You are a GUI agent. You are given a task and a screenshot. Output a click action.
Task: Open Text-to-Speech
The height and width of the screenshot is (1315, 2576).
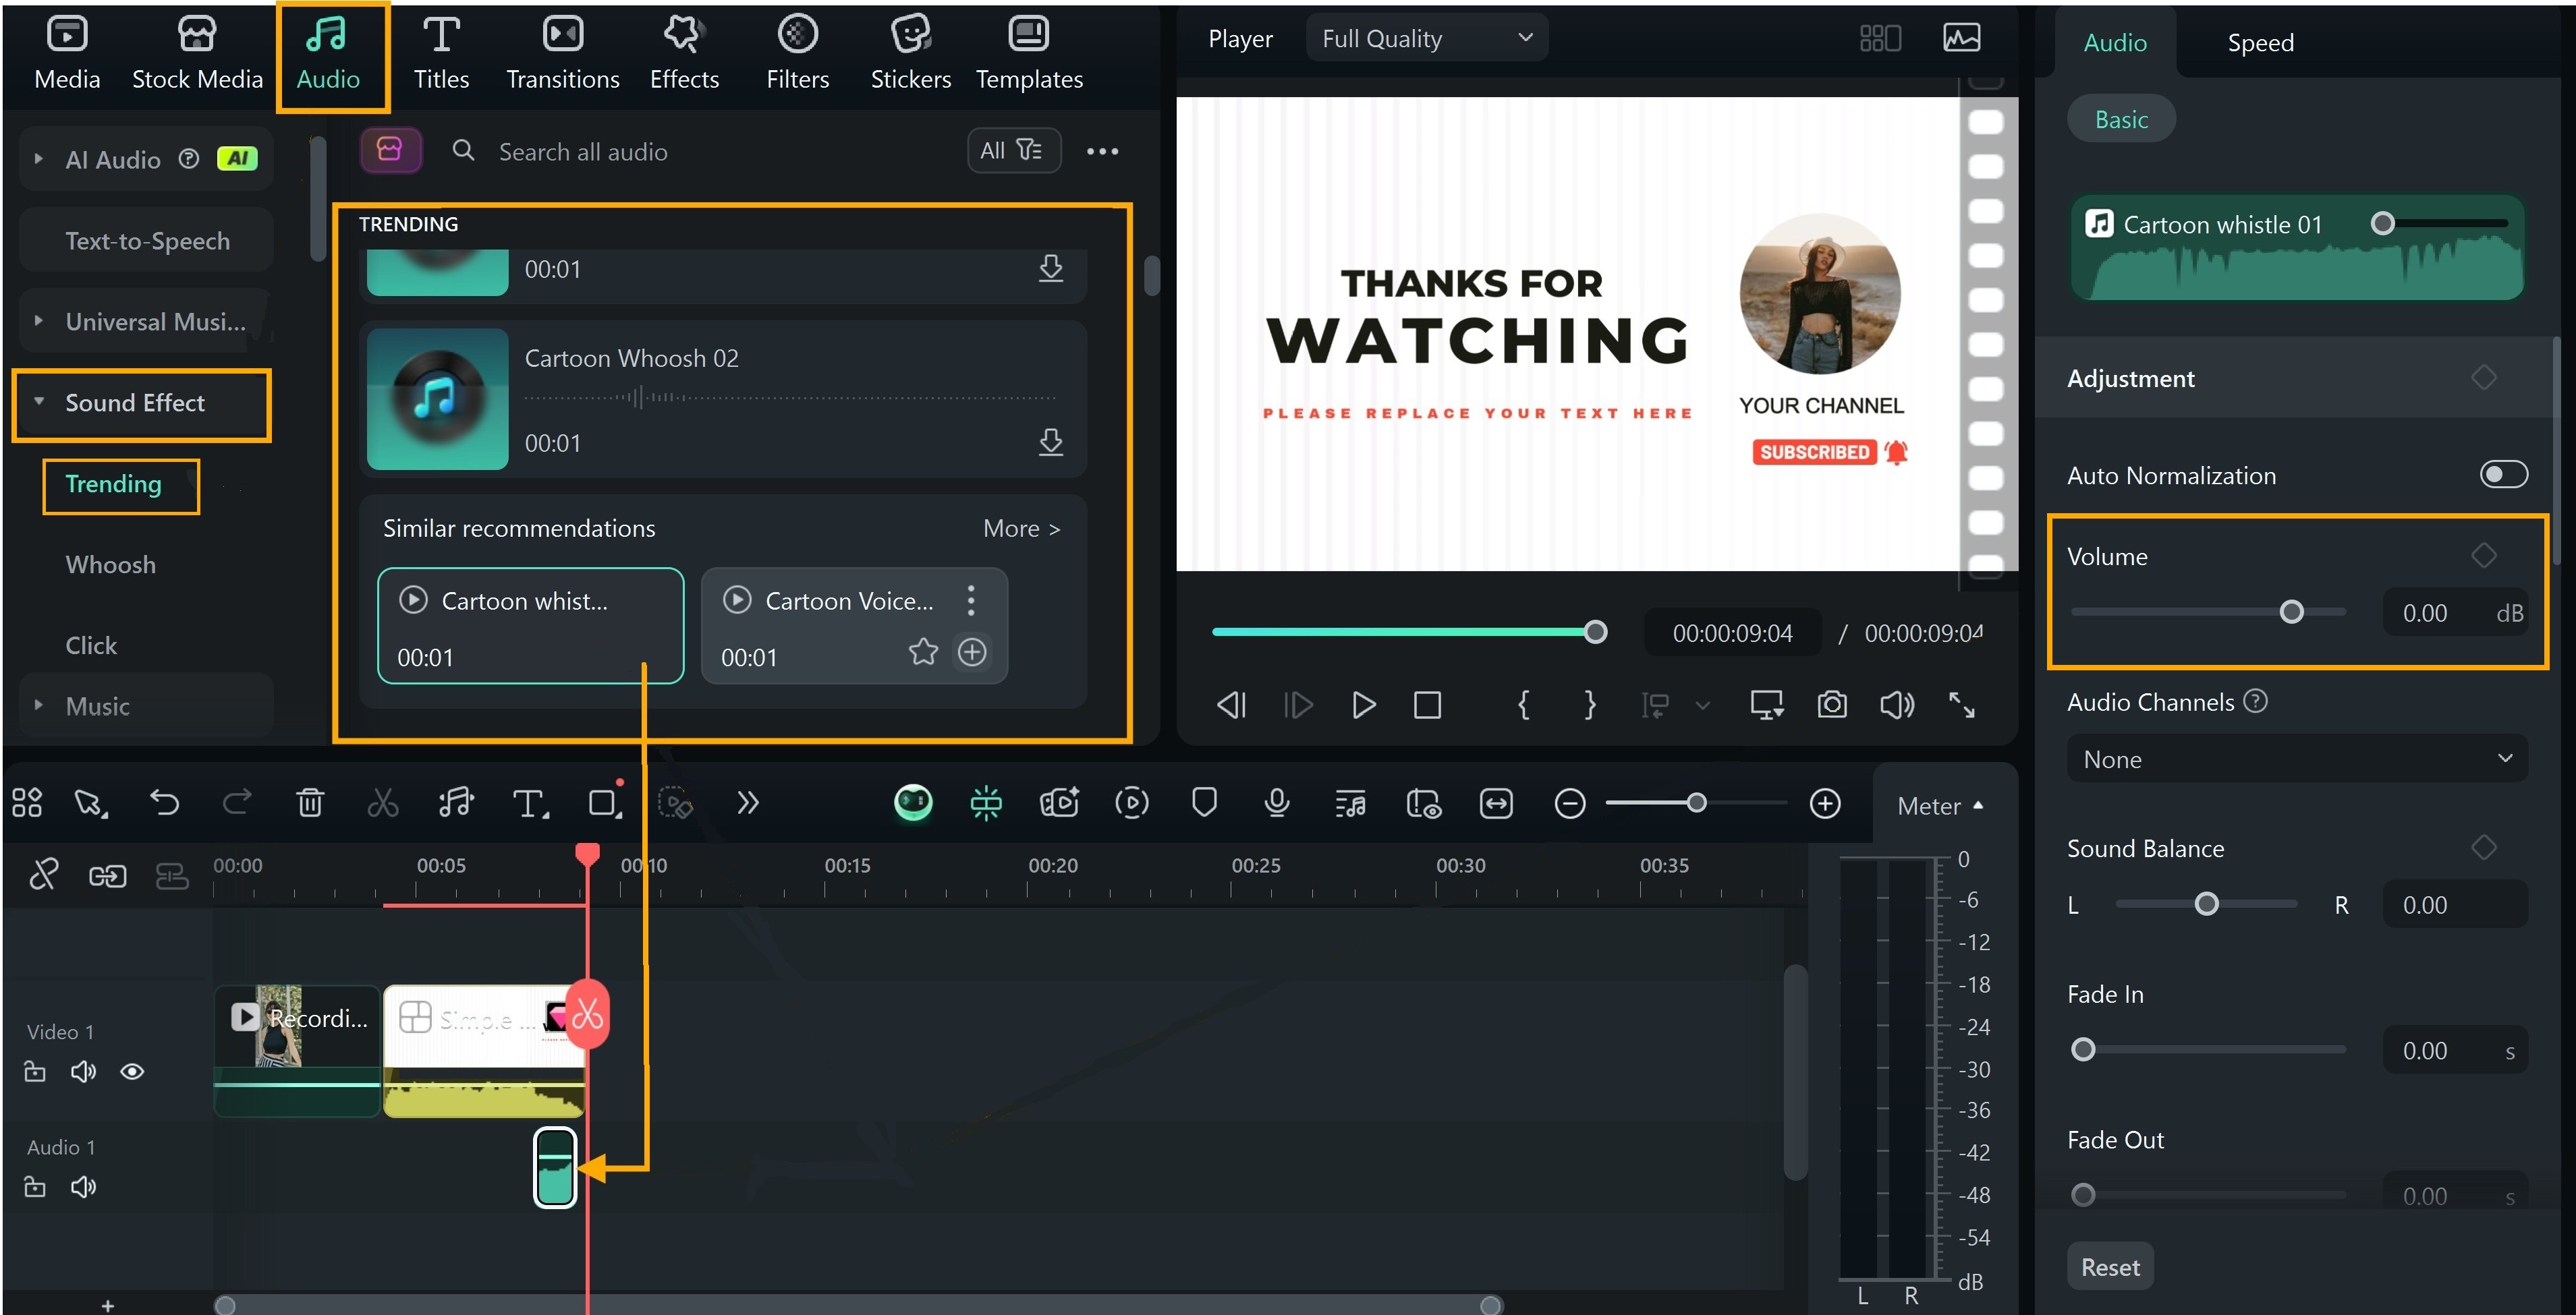(147, 240)
